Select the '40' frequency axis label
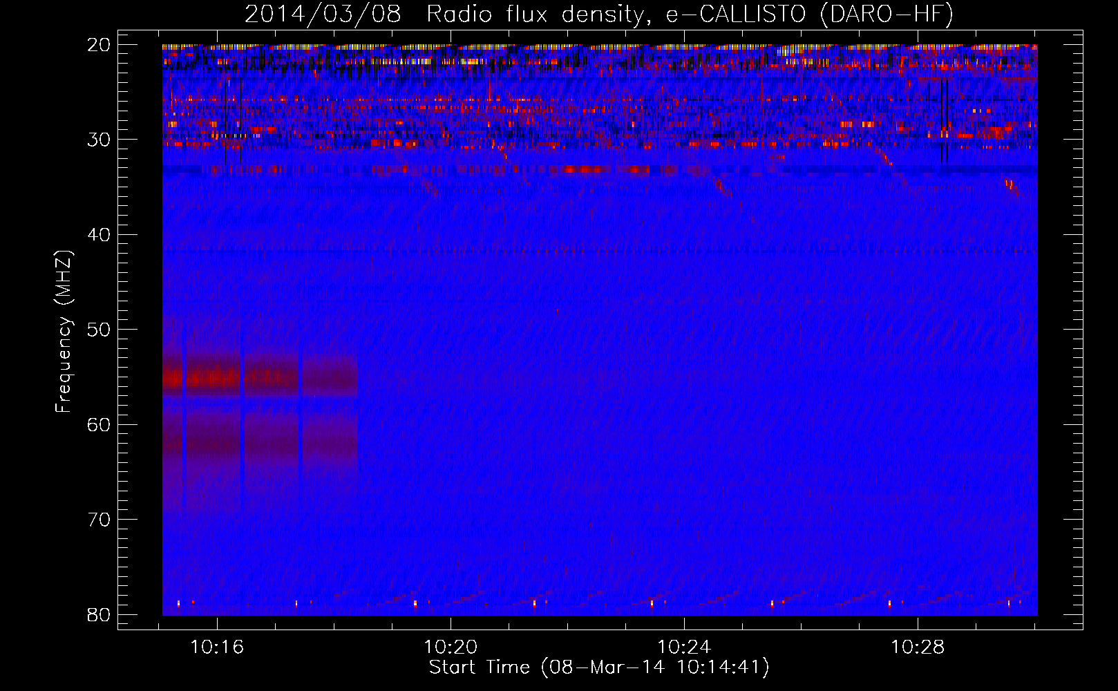This screenshot has height=691, width=1118. tap(99, 235)
